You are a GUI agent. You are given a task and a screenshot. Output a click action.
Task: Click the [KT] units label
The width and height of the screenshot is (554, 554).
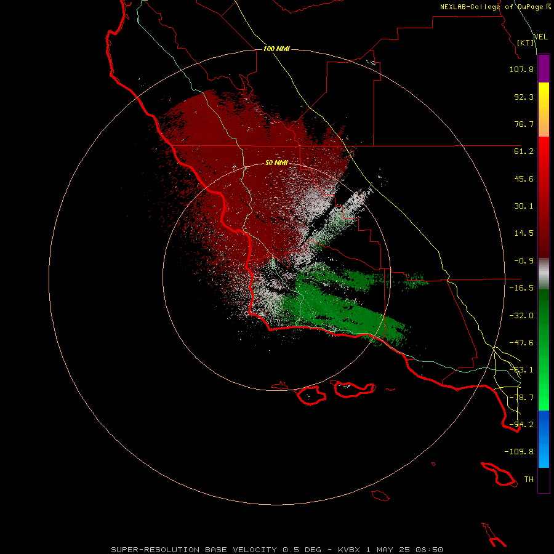pos(526,42)
